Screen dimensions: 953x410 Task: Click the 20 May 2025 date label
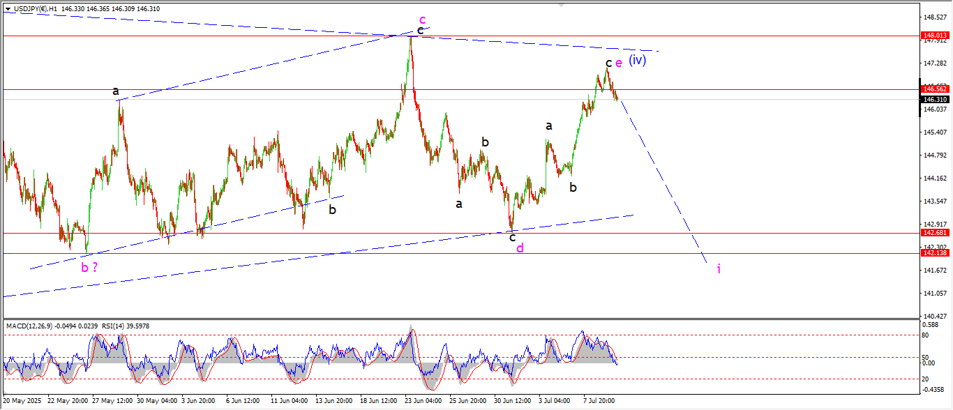tap(23, 401)
